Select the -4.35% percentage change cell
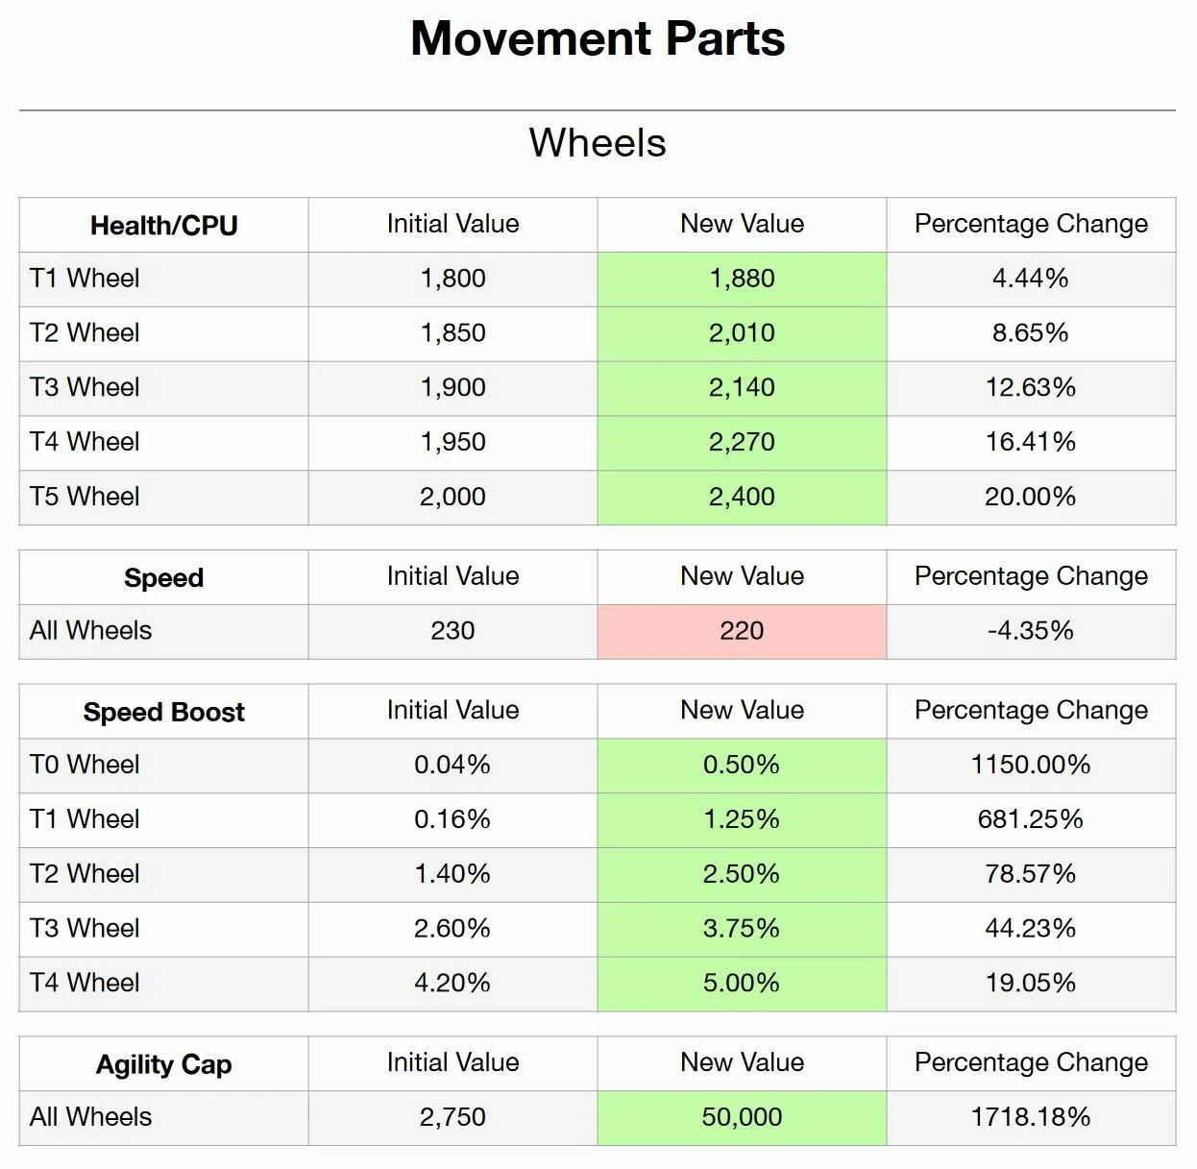1197x1169 pixels. (x=1031, y=631)
